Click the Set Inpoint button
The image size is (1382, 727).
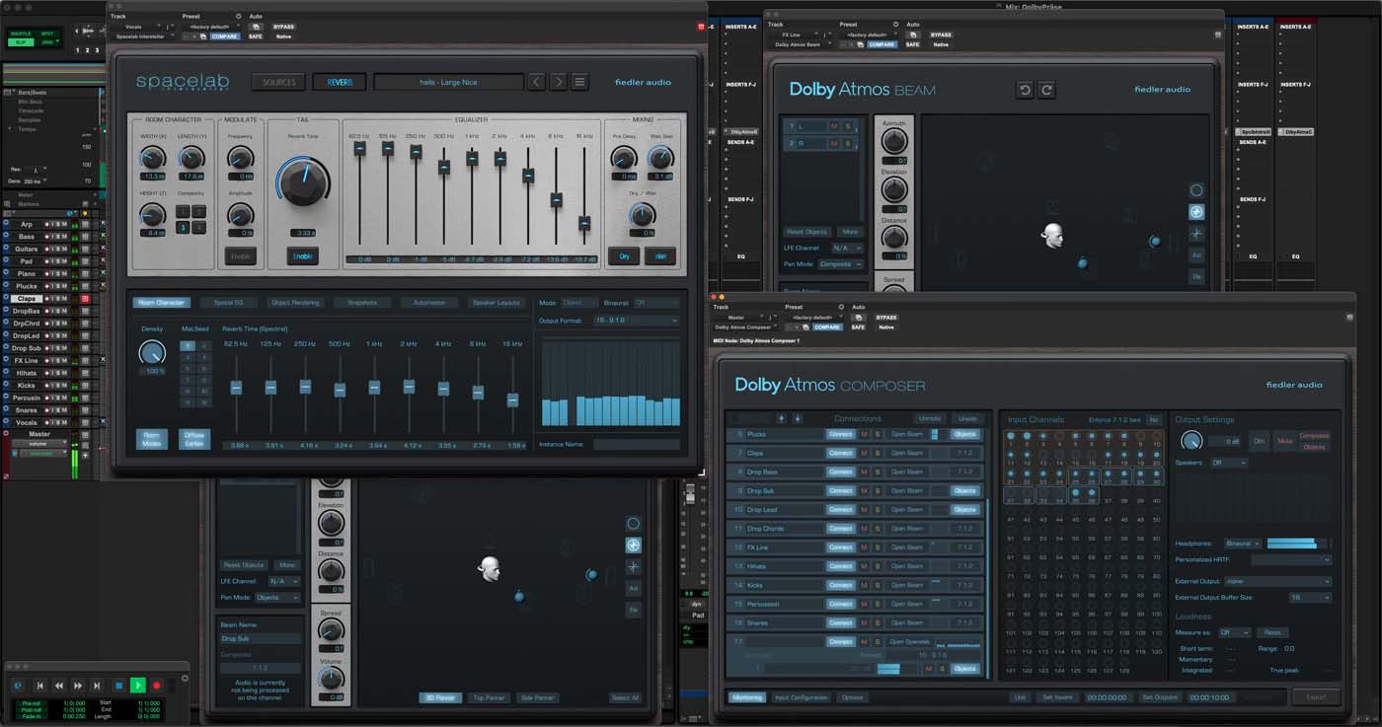coord(1056,697)
